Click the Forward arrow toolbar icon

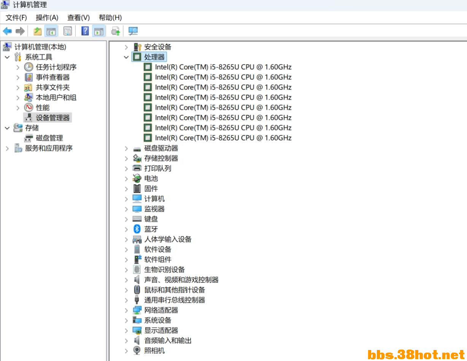click(20, 31)
